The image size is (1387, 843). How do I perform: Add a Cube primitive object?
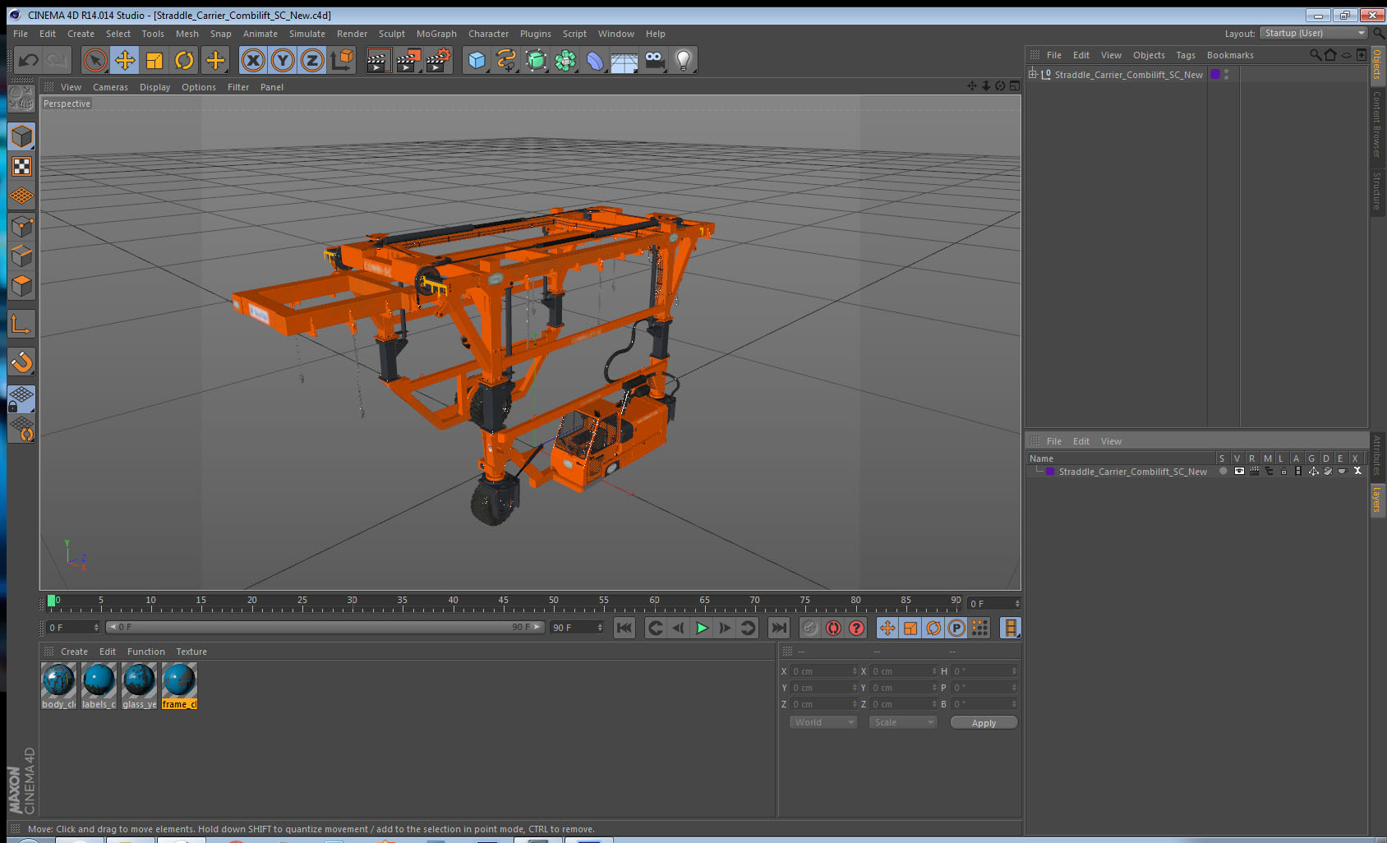tap(477, 60)
